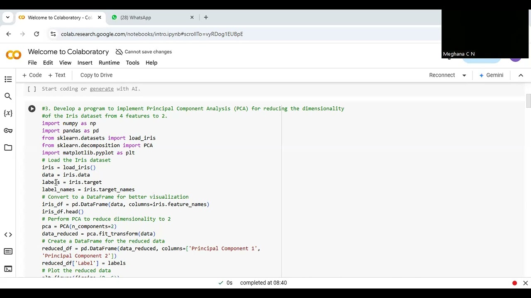531x298 pixels.
Task: Click the 'completed at 08:40' status text
Action: tap(263, 283)
